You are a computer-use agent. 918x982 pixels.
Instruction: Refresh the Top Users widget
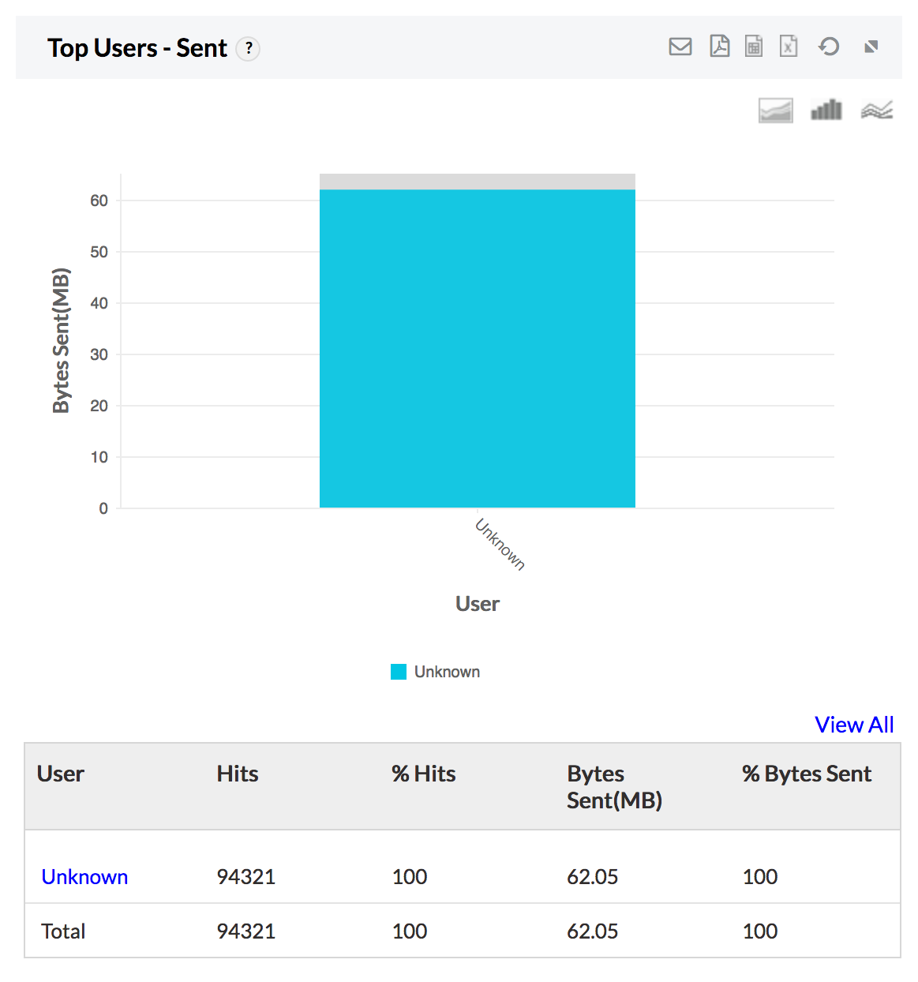829,47
